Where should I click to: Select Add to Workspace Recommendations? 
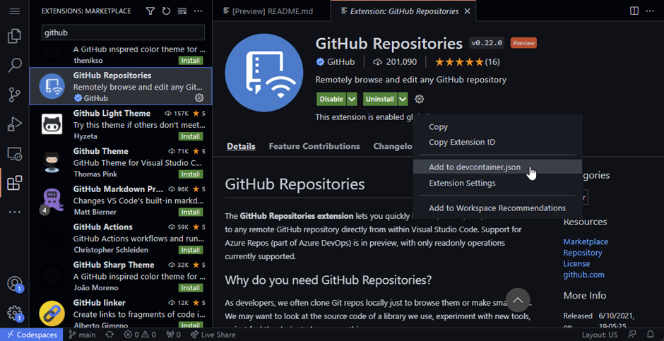497,208
